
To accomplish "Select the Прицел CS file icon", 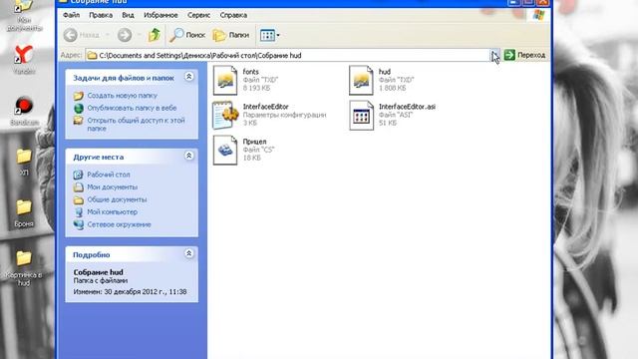I will point(225,151).
